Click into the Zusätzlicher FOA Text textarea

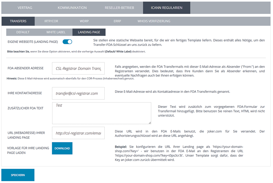click(102, 113)
